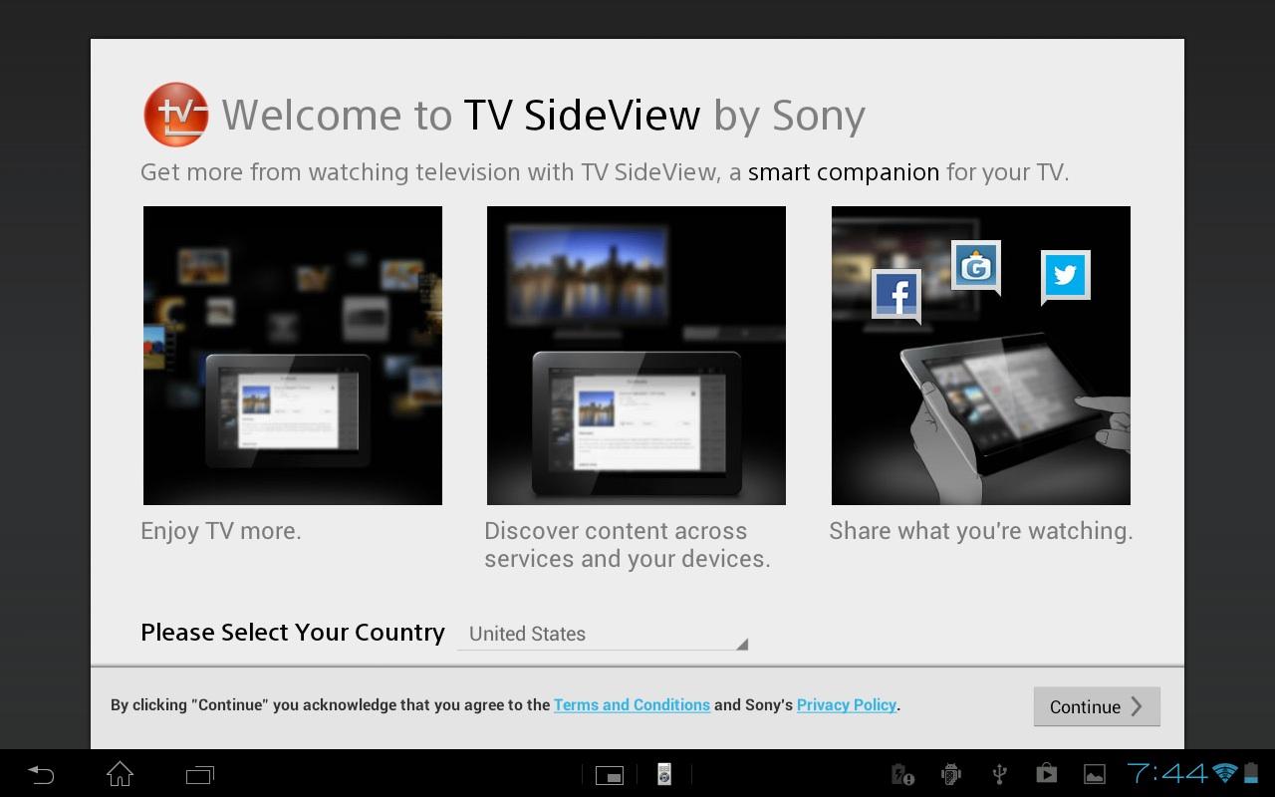Tap the remote control icon in navigation bar
1275x797 pixels.
[664, 774]
